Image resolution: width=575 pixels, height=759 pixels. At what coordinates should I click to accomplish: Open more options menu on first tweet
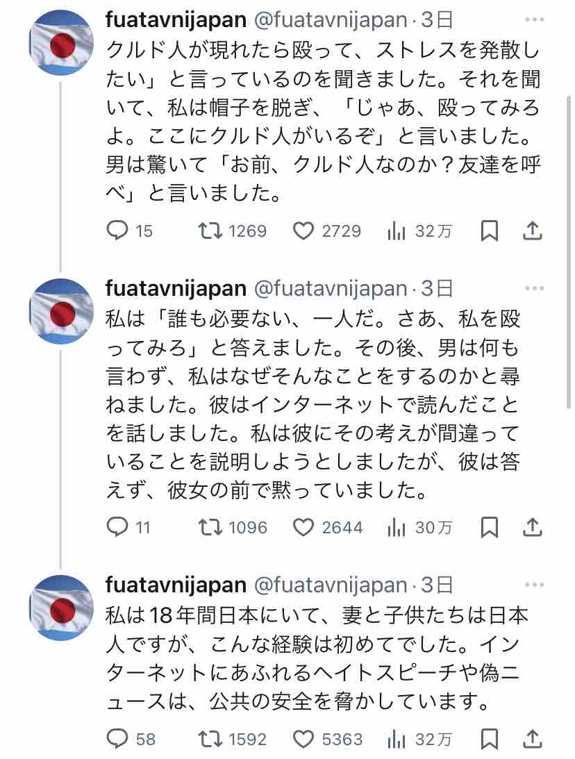click(534, 19)
